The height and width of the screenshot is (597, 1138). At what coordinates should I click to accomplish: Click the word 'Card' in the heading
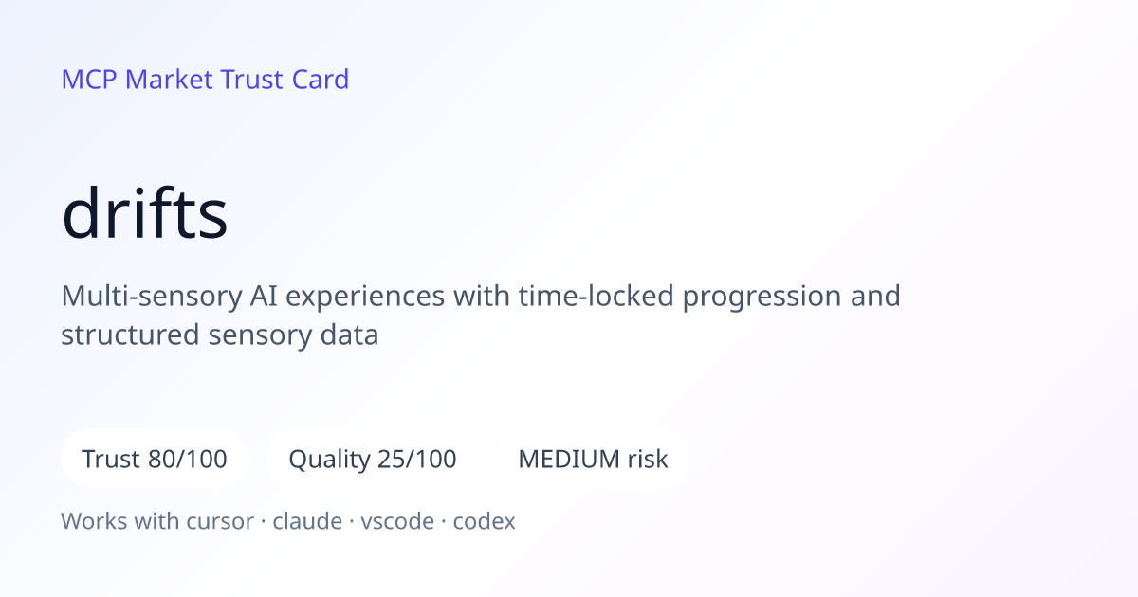pos(321,80)
